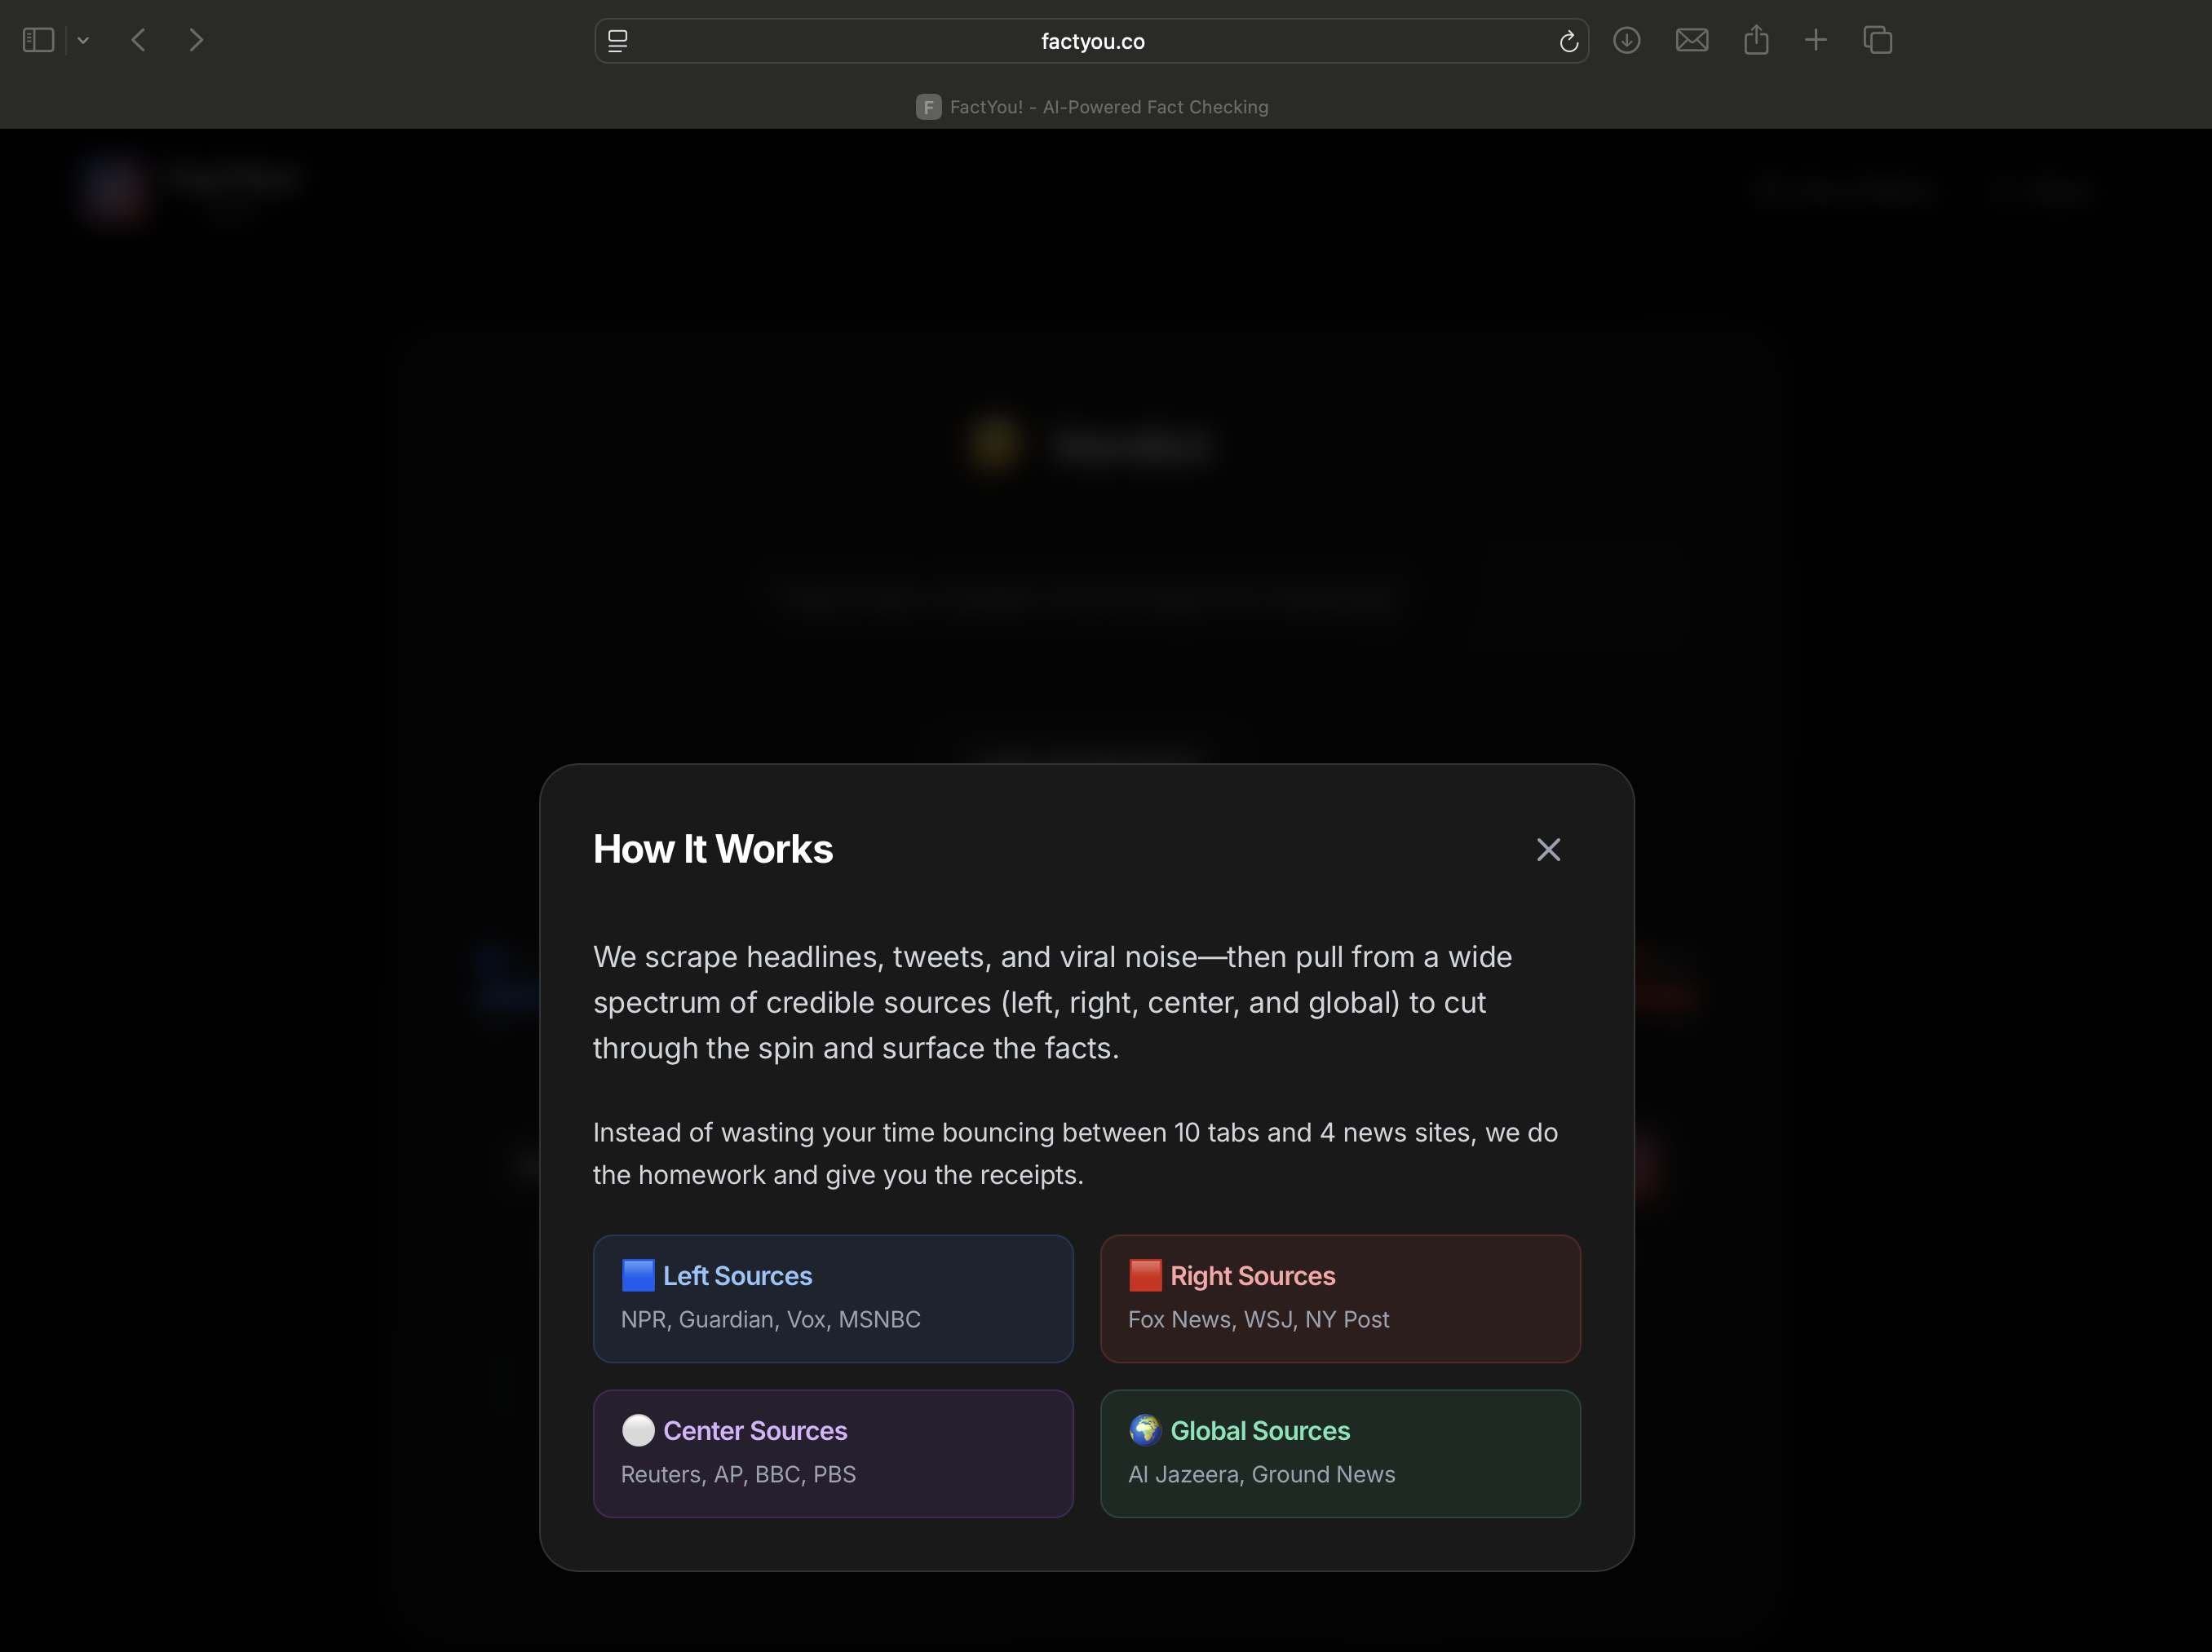Image resolution: width=2212 pixels, height=1652 pixels.
Task: Toggle the Safari sidebar icon
Action: [x=38, y=40]
